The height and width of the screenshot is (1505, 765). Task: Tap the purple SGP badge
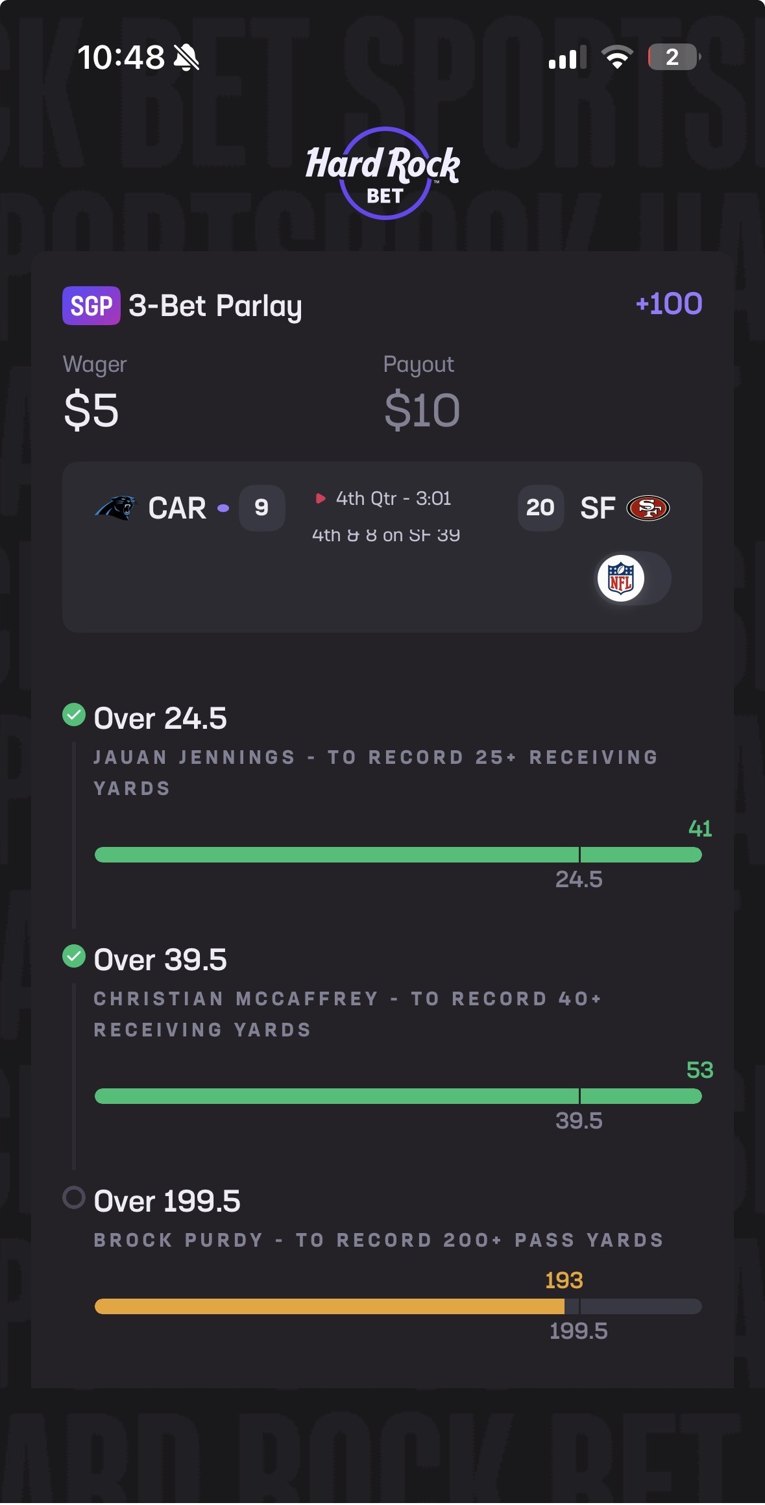(x=91, y=306)
